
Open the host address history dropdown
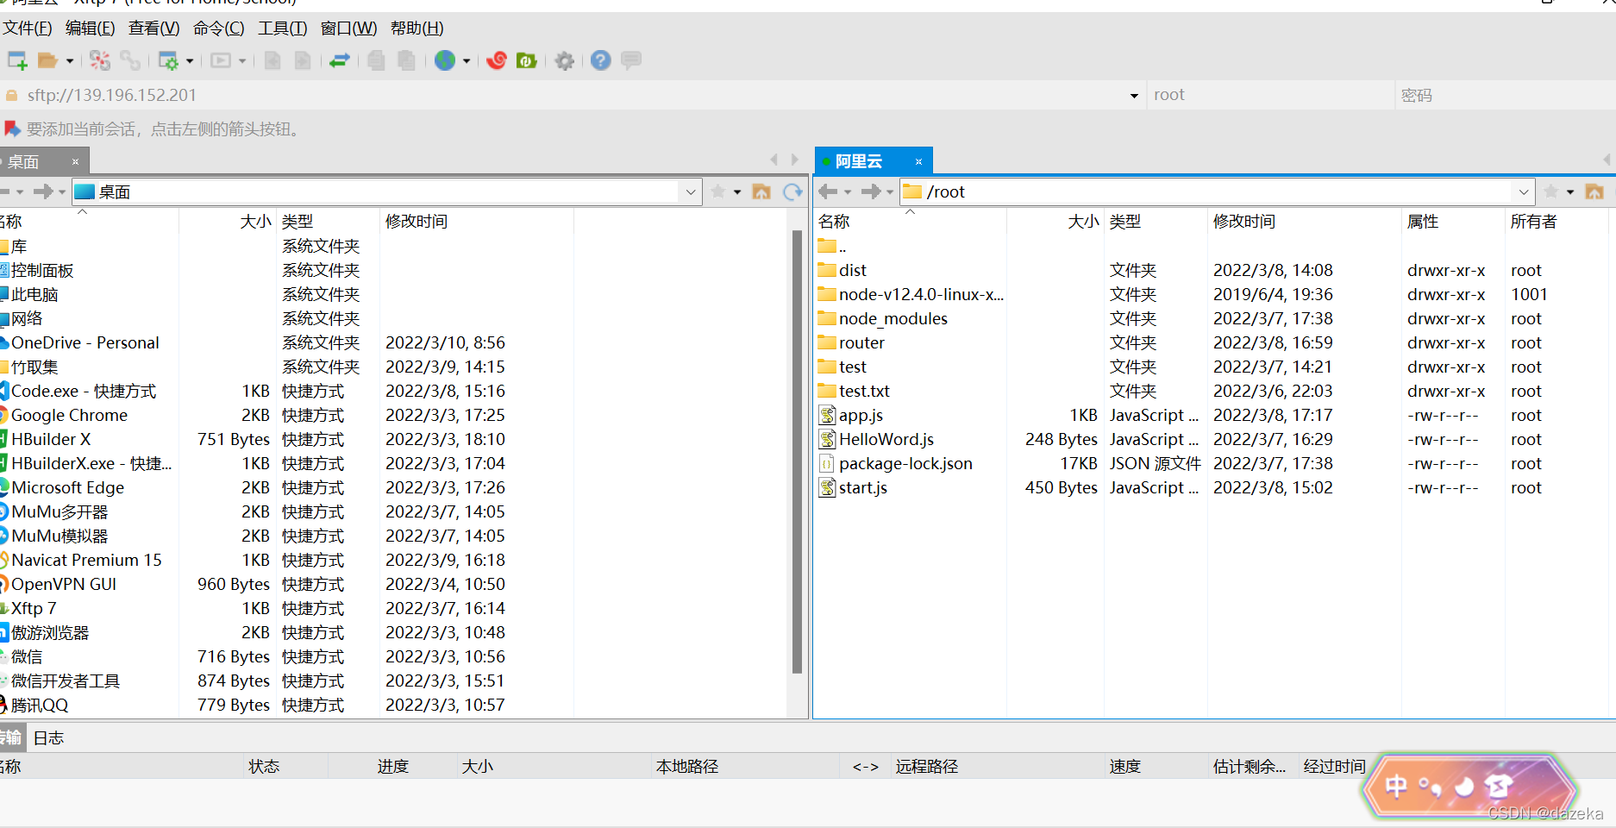point(1134,96)
